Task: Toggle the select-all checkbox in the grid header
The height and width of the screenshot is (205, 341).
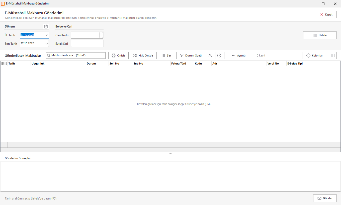Action: 5,63
